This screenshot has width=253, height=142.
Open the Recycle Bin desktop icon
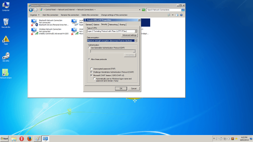point(5,22)
